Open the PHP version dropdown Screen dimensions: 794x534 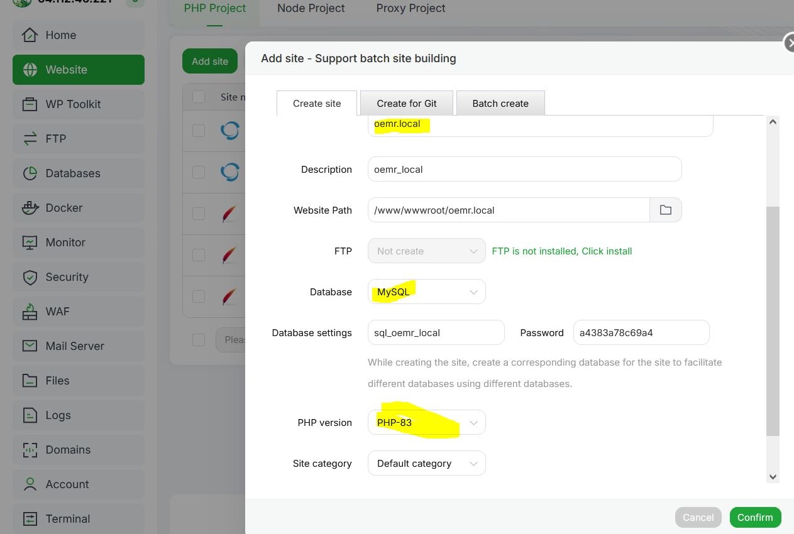tap(426, 423)
